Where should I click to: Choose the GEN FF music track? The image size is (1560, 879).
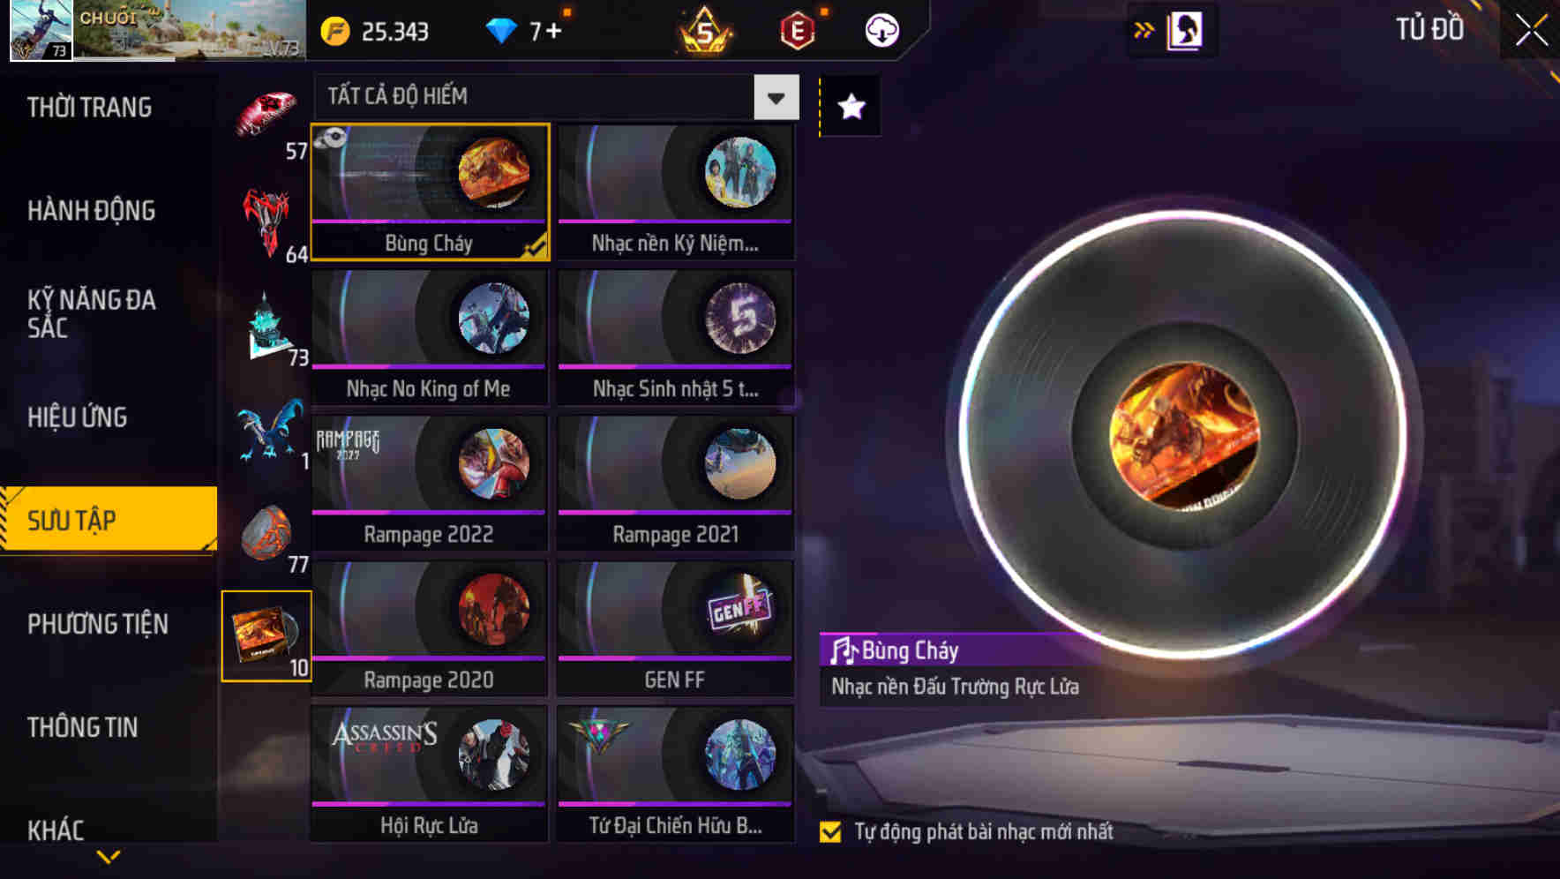[676, 628]
